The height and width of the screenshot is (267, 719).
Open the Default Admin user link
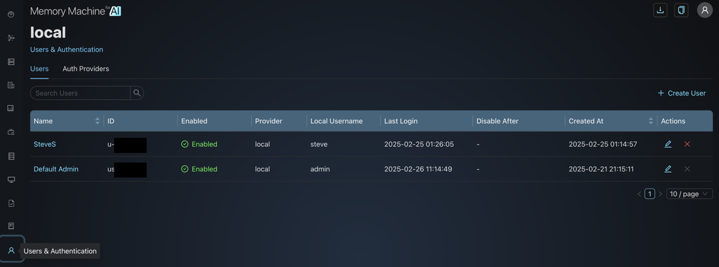click(56, 169)
